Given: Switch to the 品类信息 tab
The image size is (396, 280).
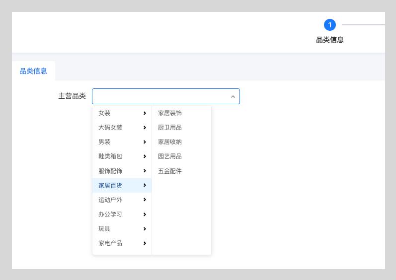Looking at the screenshot, I should click(x=33, y=71).
